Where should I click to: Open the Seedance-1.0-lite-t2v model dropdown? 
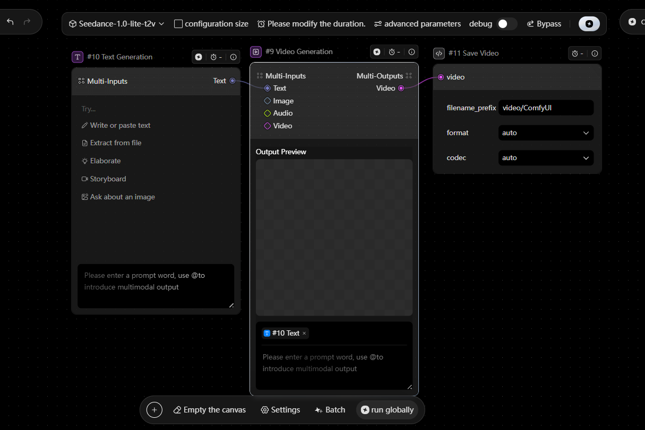pyautogui.click(x=117, y=24)
